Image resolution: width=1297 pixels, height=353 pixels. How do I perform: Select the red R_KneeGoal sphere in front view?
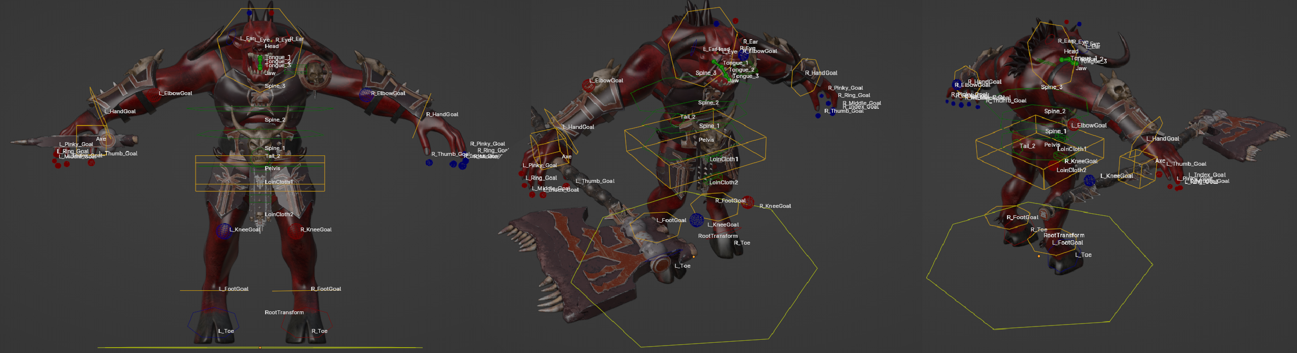pos(295,230)
